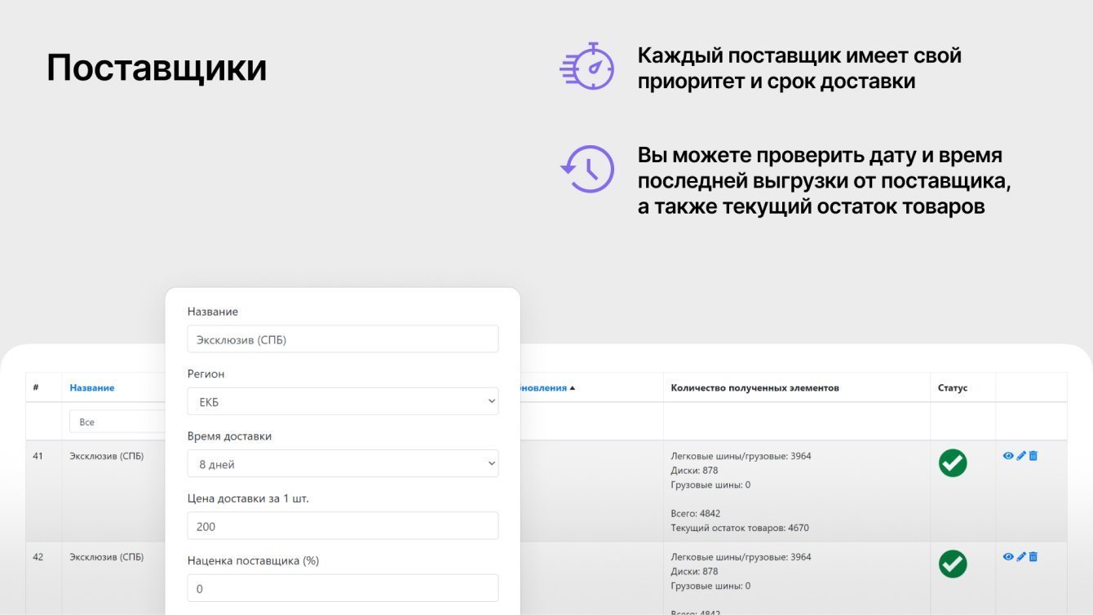Click the text 'Каждый поставщик имеет свой приоритет'

tap(799, 69)
